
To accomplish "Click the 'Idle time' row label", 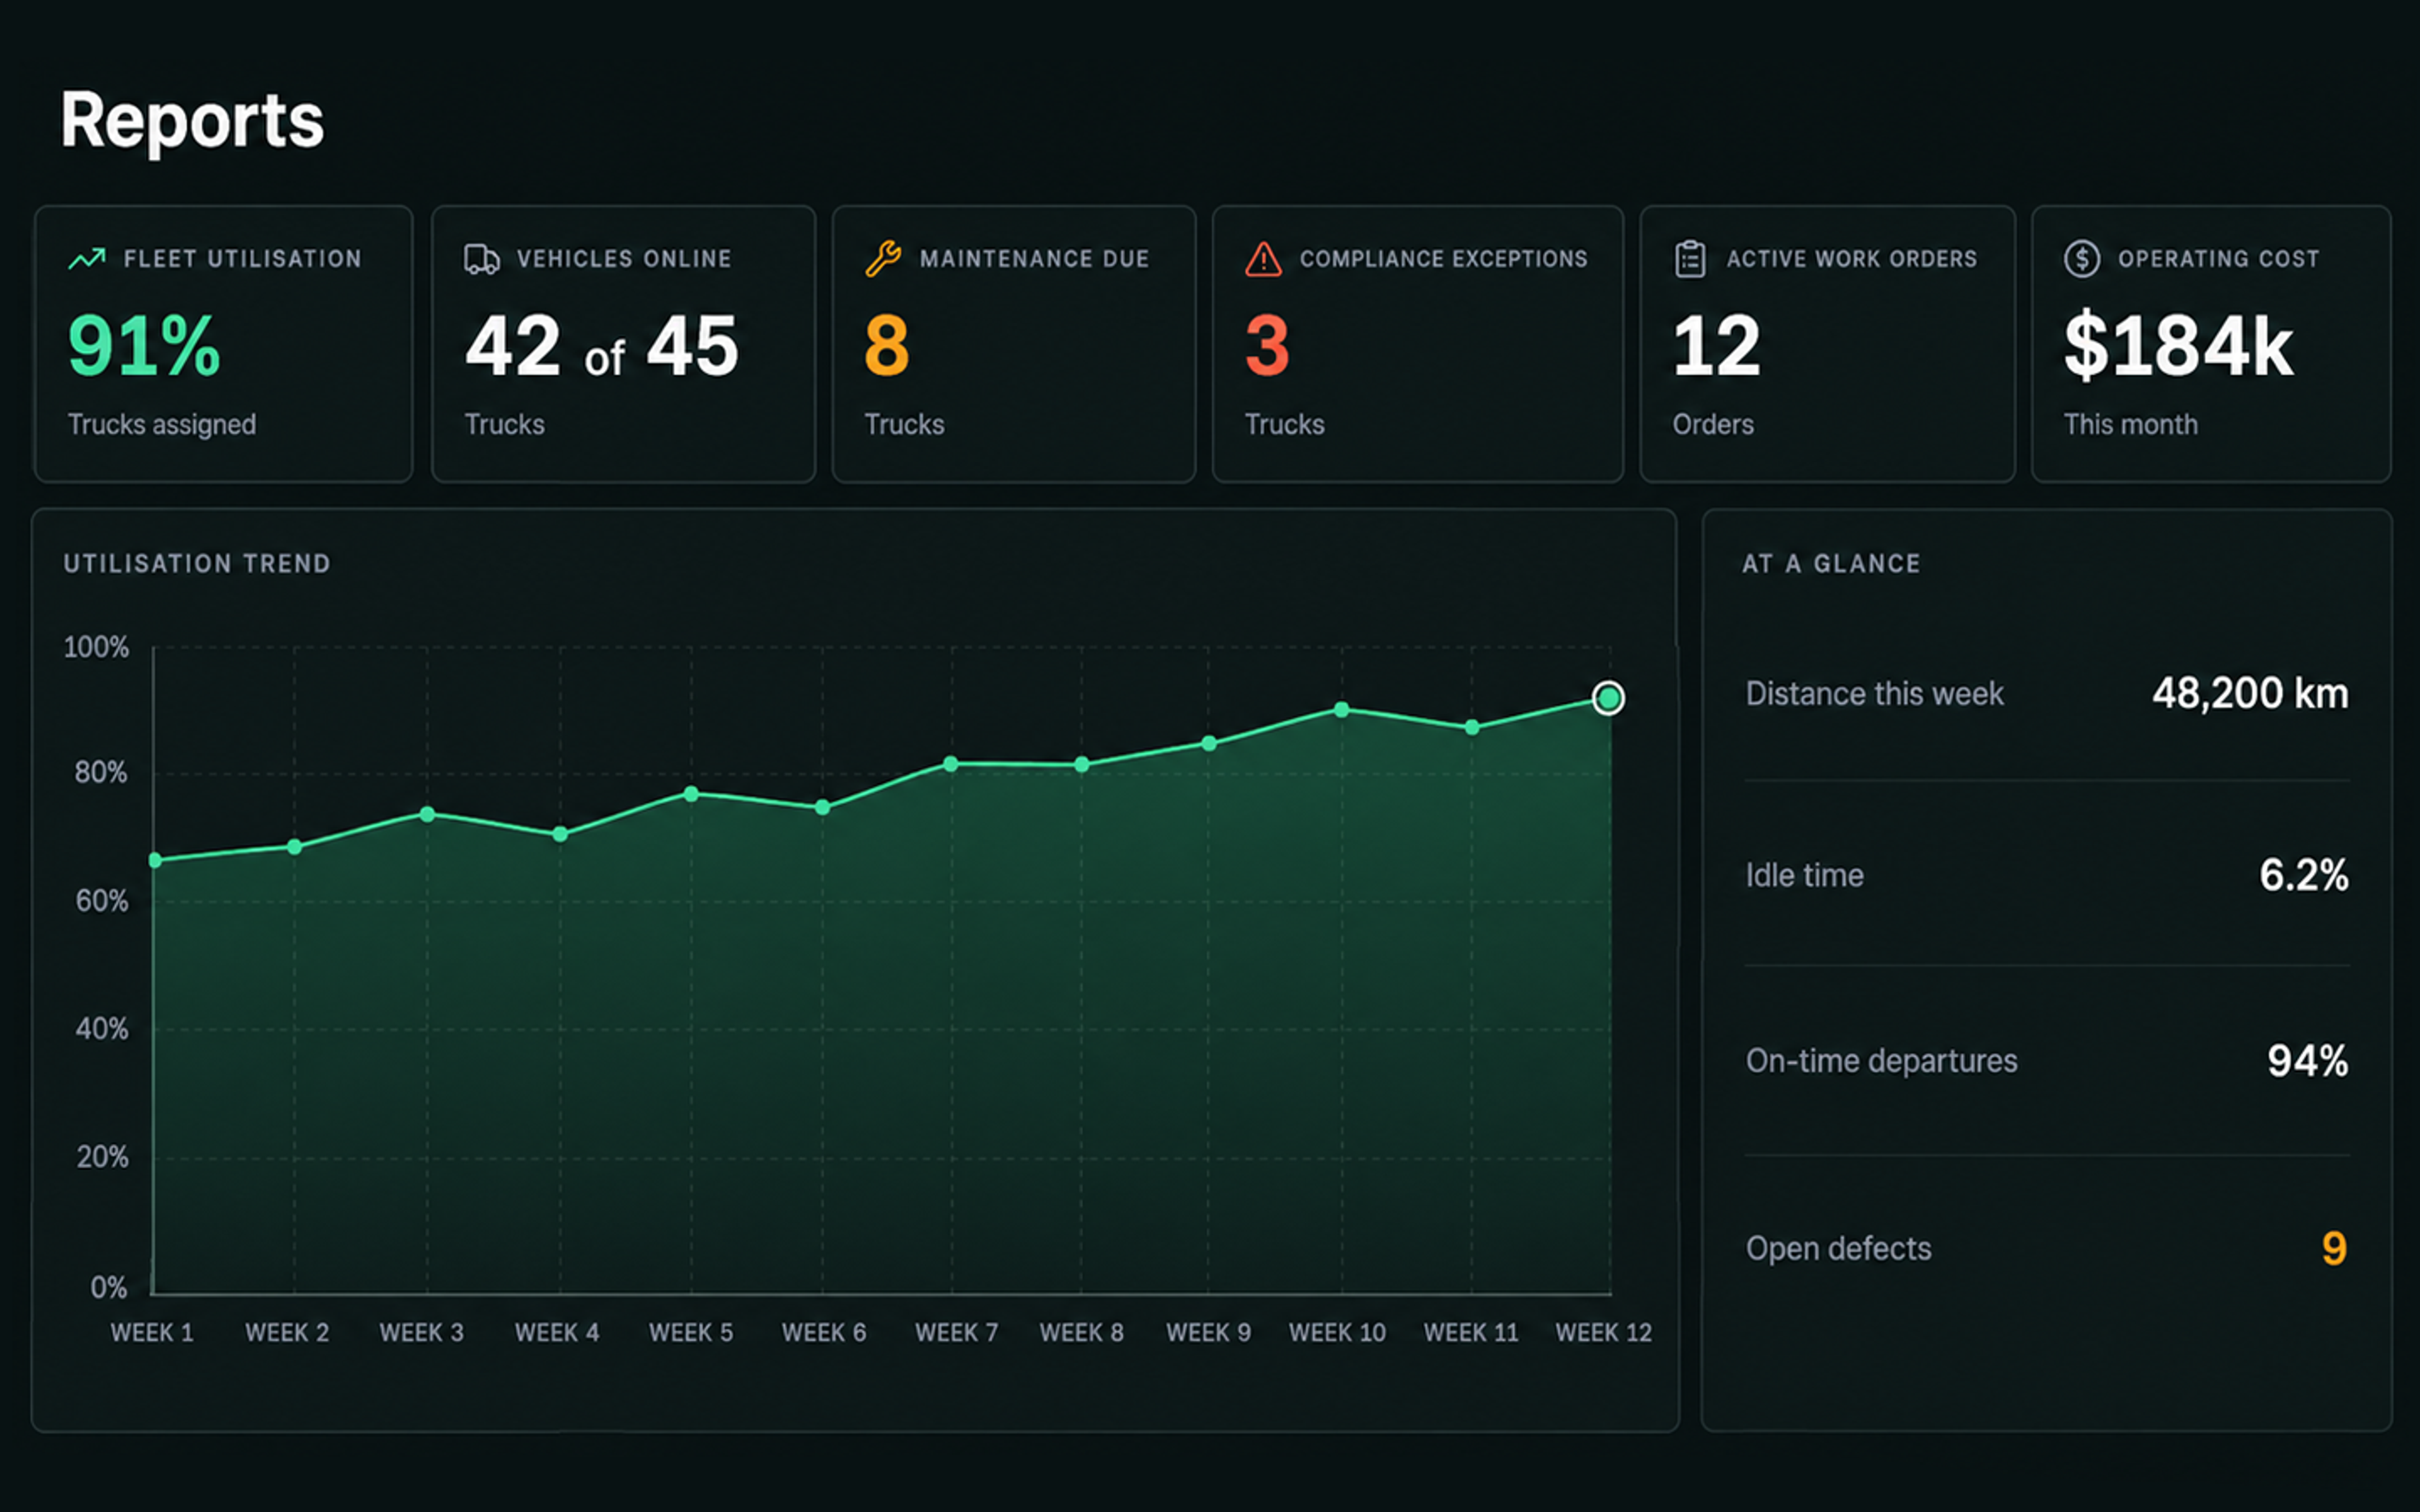I will [x=1804, y=876].
